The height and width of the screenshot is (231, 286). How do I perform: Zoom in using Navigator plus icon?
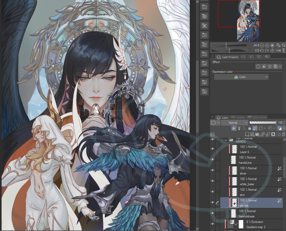pos(267,45)
